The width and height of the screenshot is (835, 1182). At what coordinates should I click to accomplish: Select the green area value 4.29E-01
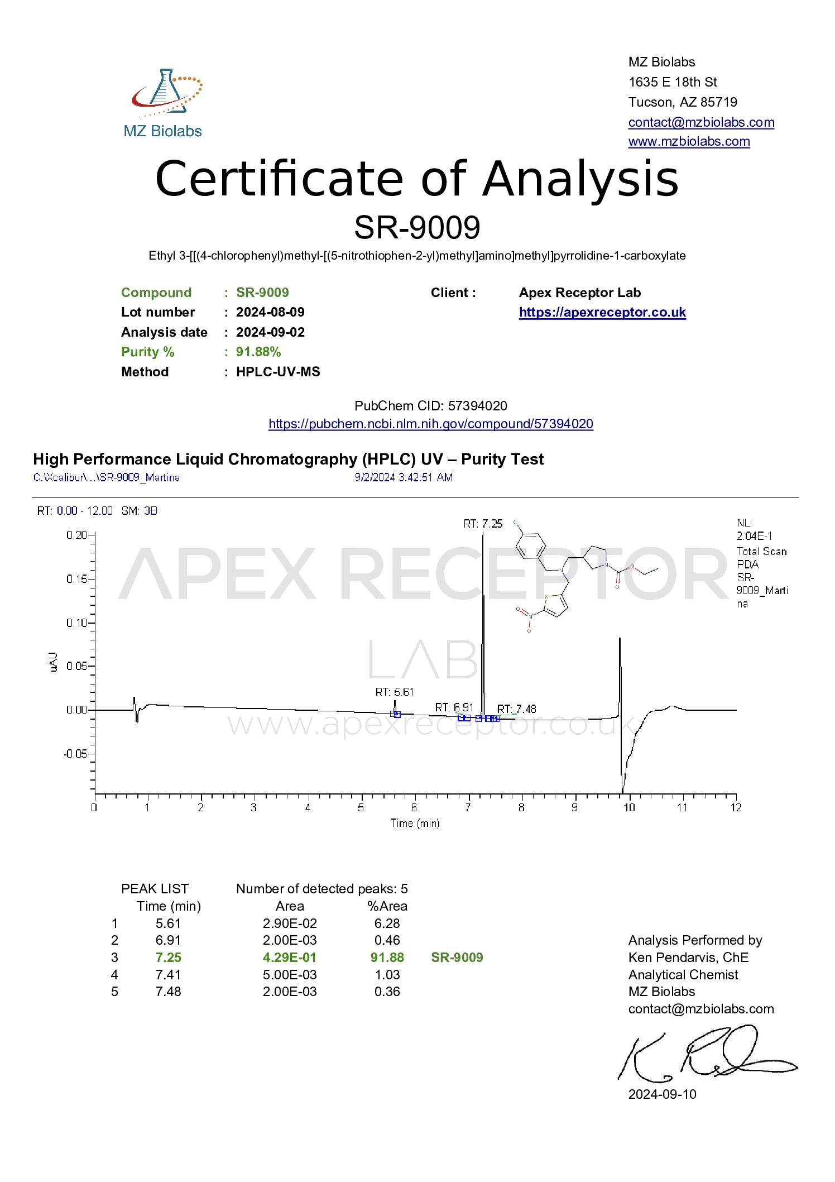point(290,958)
